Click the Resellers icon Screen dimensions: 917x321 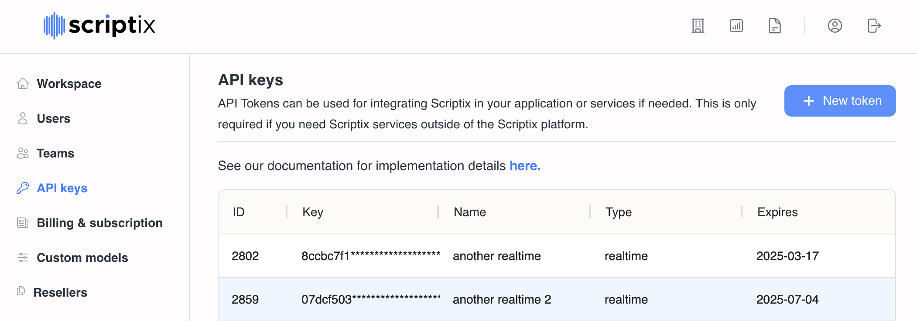click(x=21, y=291)
